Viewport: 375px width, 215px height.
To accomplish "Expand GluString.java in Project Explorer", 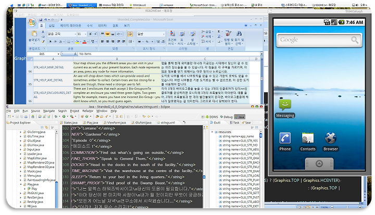I will [21, 132].
